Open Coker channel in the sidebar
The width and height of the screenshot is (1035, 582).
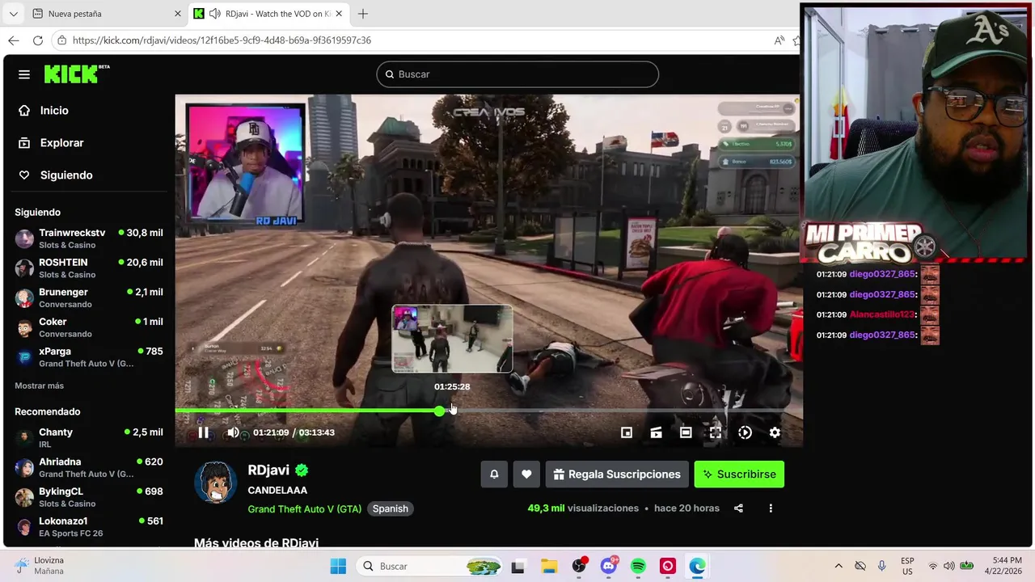pos(89,327)
